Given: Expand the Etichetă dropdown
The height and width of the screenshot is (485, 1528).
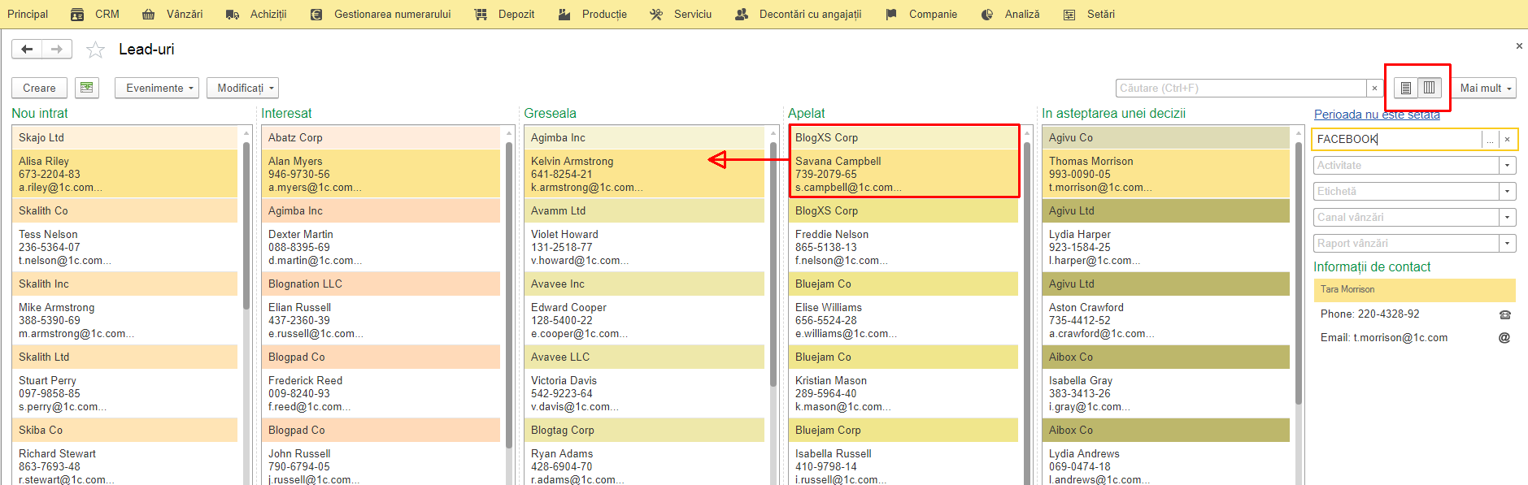Looking at the screenshot, I should [x=1508, y=192].
